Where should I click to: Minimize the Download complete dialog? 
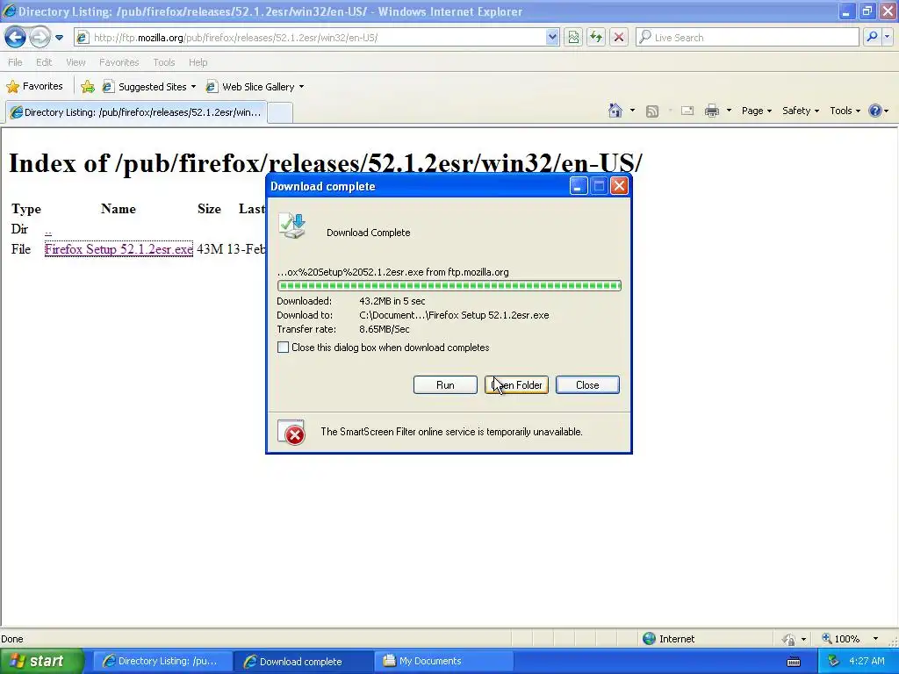point(579,186)
